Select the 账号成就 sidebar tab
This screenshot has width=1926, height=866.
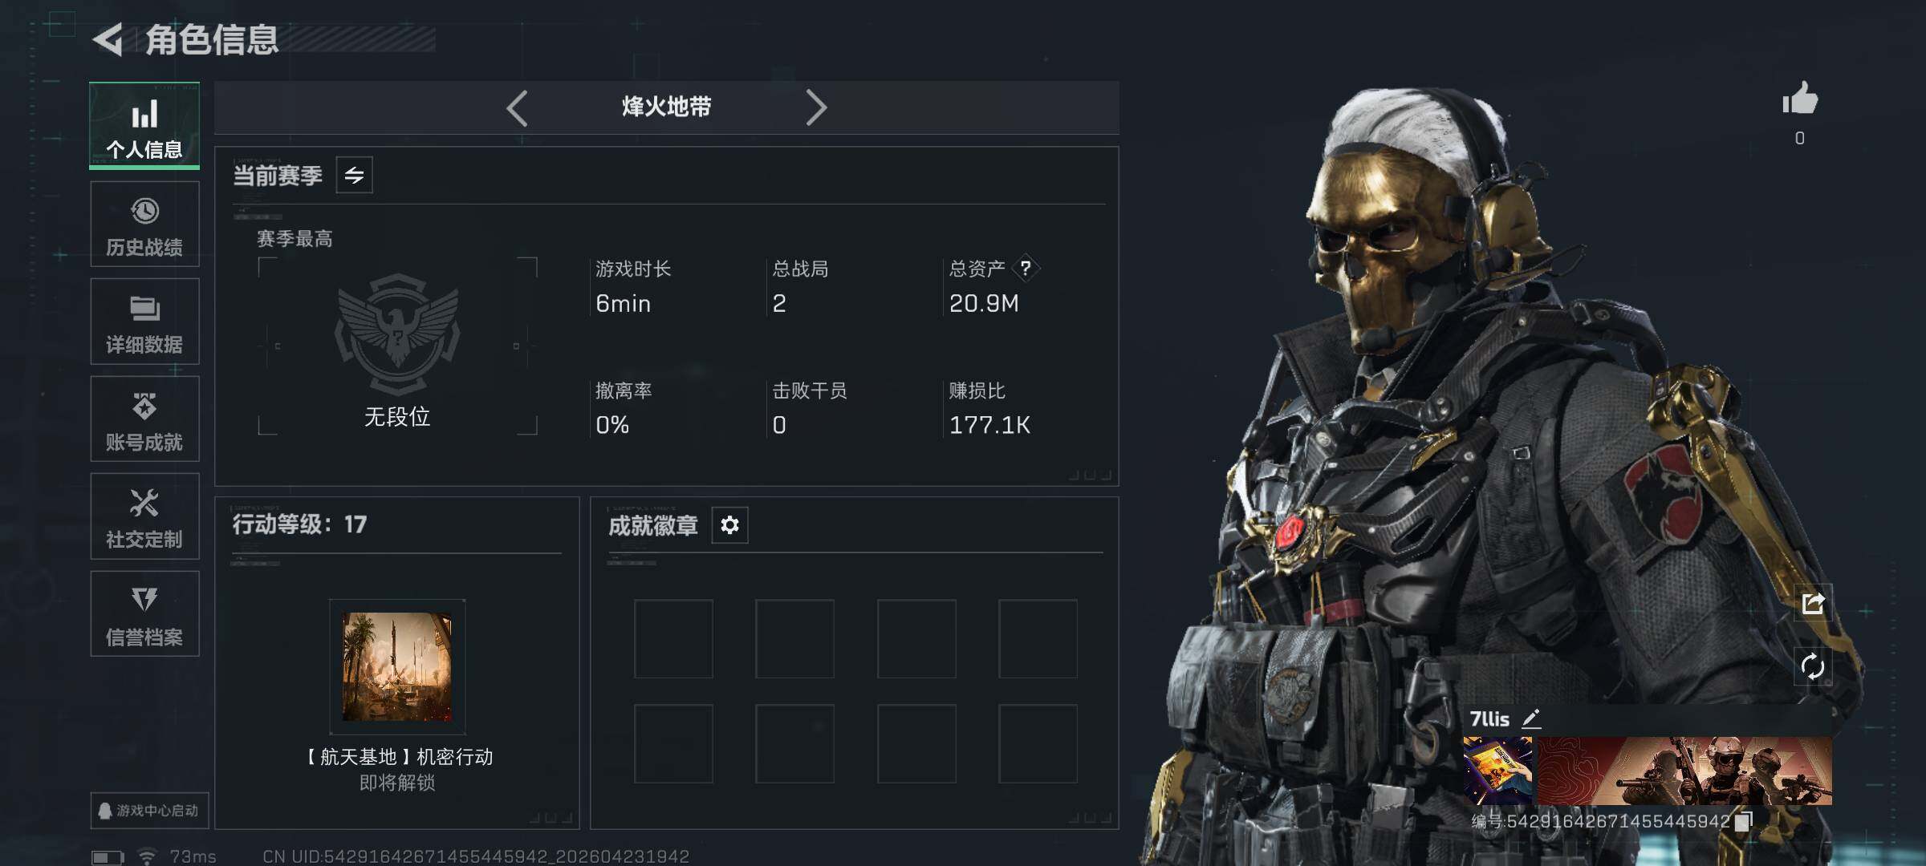[145, 419]
